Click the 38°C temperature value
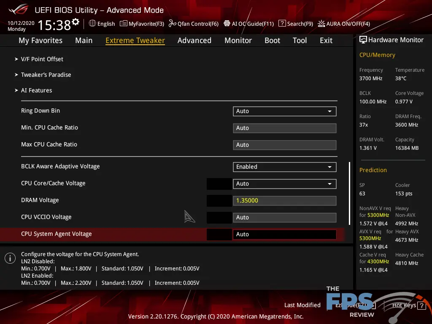Screen dimensions: 432x324 [x=401, y=78]
